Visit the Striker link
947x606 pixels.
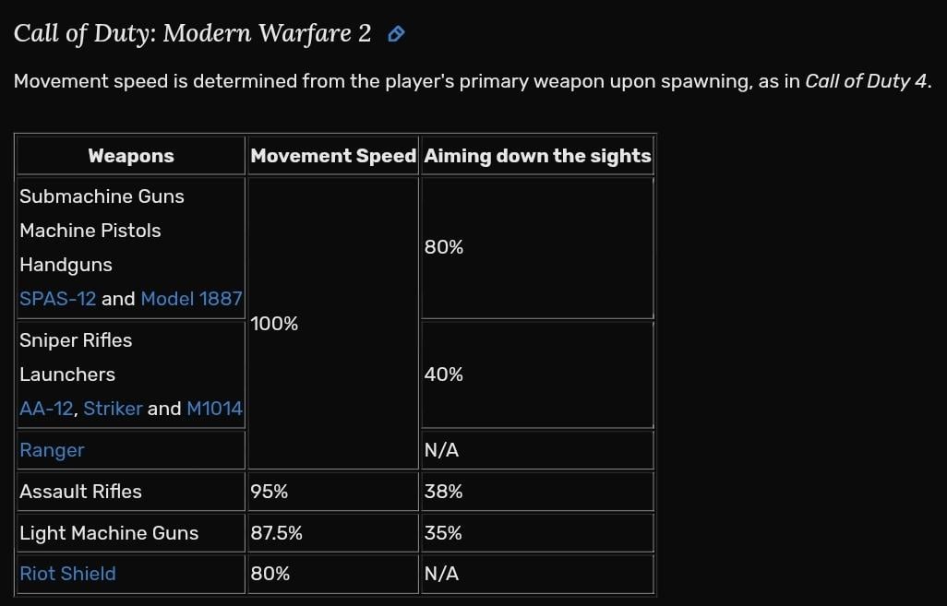coord(113,409)
